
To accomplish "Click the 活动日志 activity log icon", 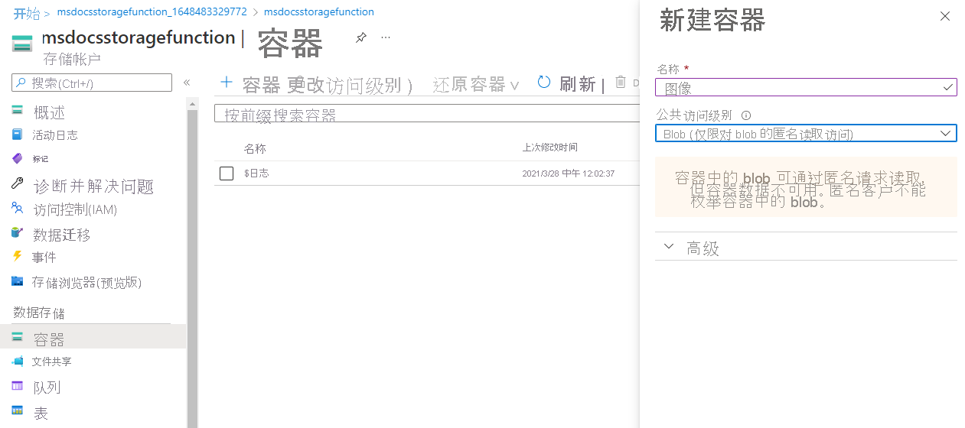I will click(18, 135).
